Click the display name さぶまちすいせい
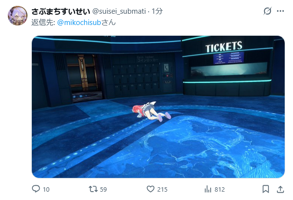 (61, 11)
